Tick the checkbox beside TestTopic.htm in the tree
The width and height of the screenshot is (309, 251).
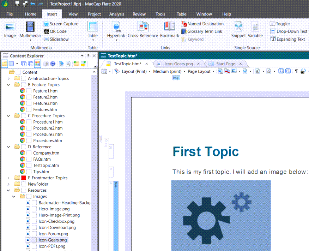pyautogui.click(x=29, y=166)
